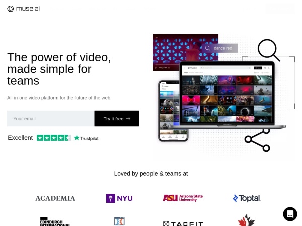Image resolution: width=302 pixels, height=226 pixels.
Task: Click the muse.ai logo
Action: (x=23, y=9)
